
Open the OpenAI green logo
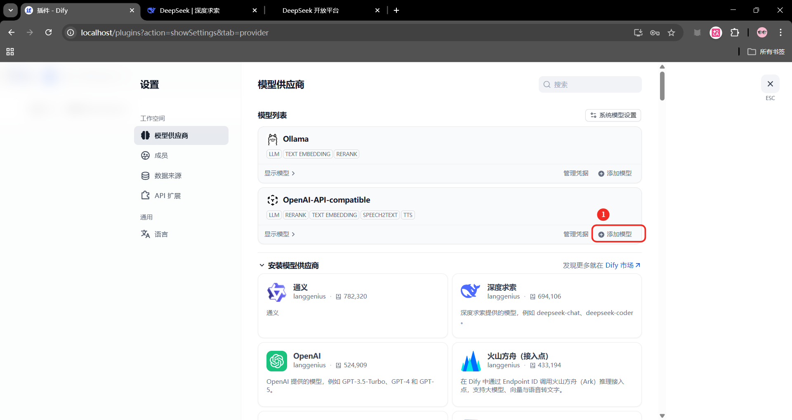click(x=277, y=361)
